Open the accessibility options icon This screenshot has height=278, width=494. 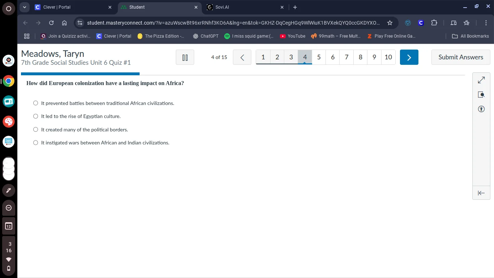click(x=481, y=109)
